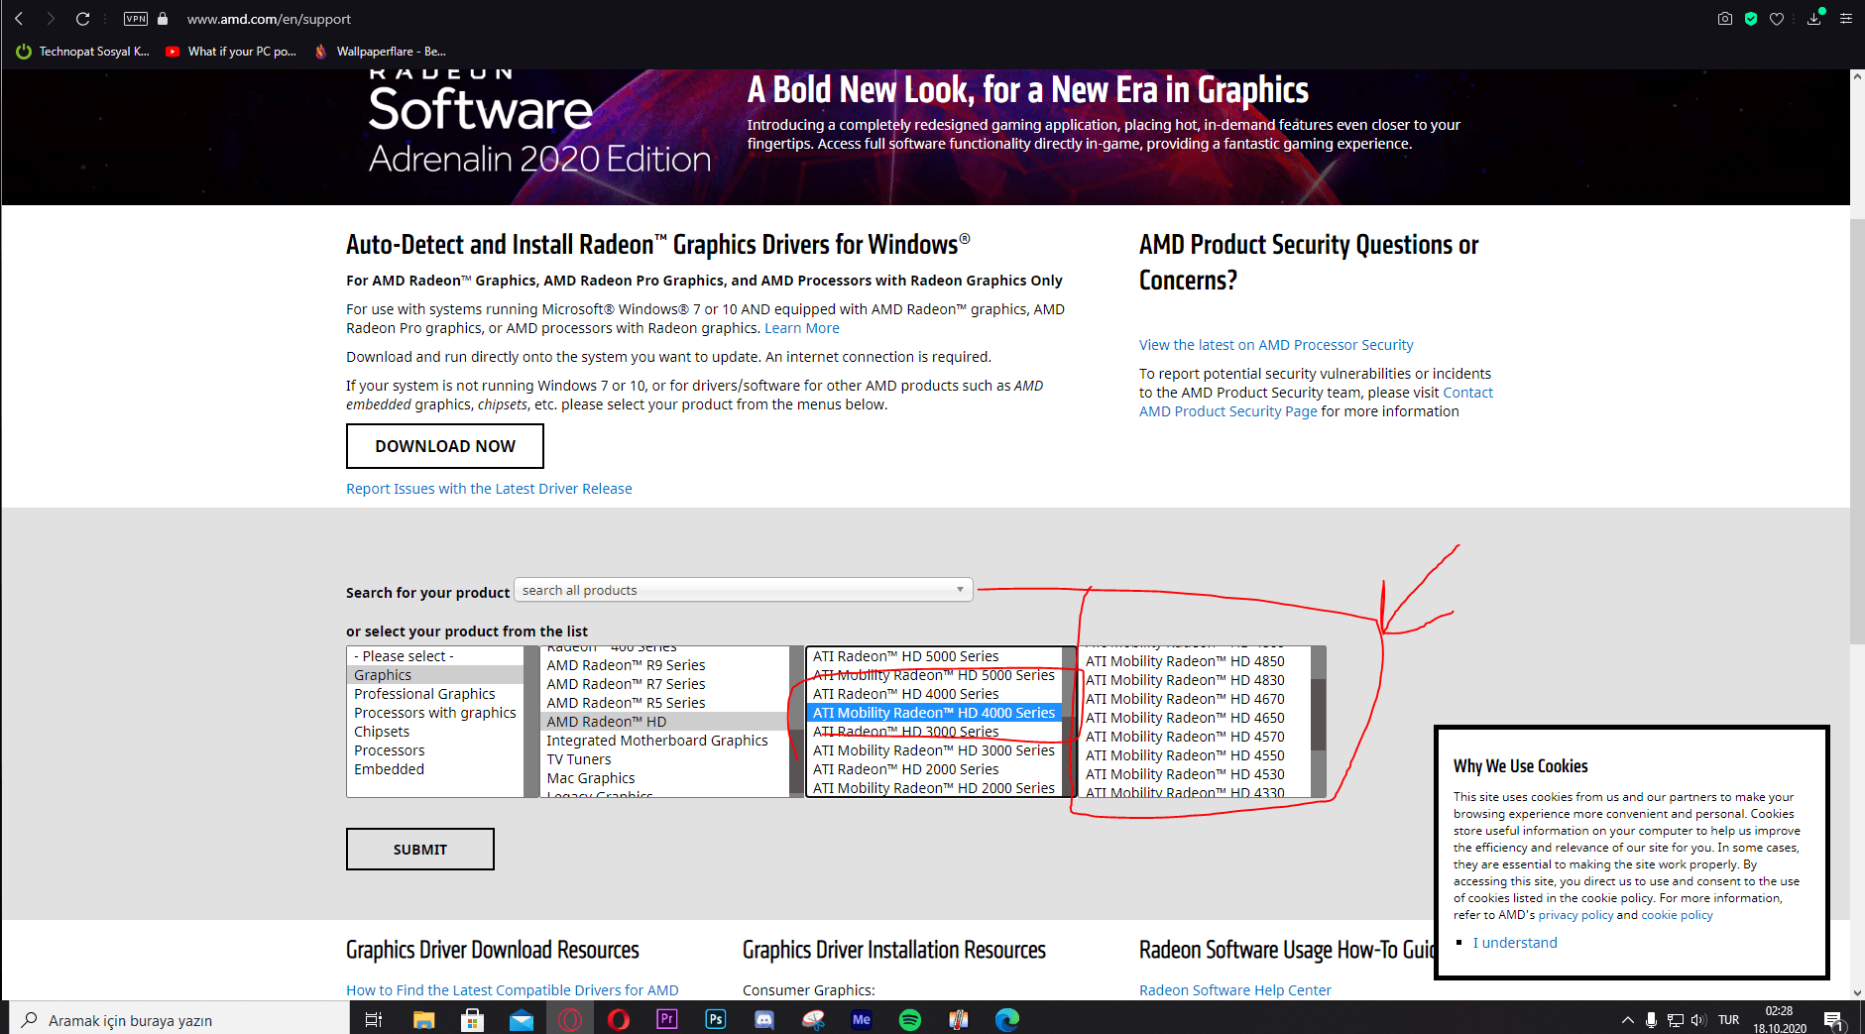Open the notification center icon
This screenshot has width=1865, height=1034.
[x=1833, y=1019]
